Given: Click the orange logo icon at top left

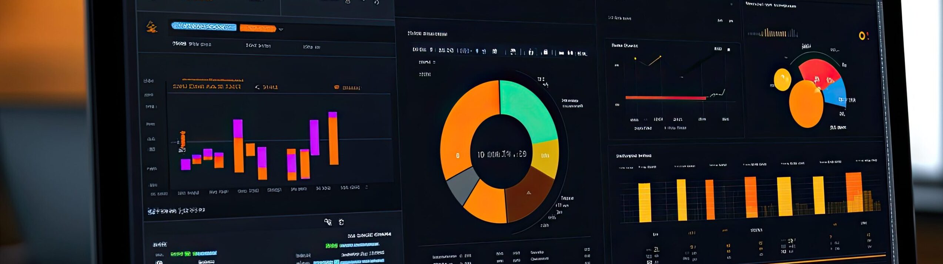Looking at the screenshot, I should pos(151,27).
